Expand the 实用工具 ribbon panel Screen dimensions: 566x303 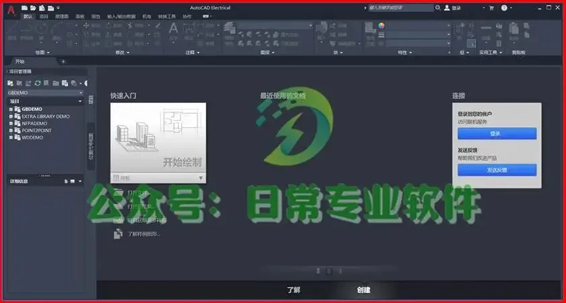pos(491,53)
